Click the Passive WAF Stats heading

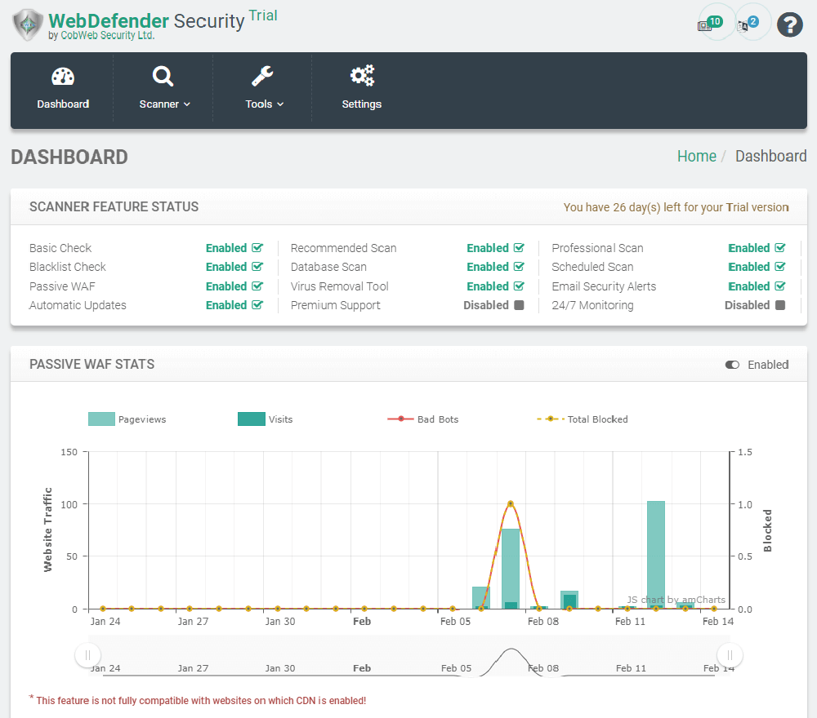click(92, 364)
